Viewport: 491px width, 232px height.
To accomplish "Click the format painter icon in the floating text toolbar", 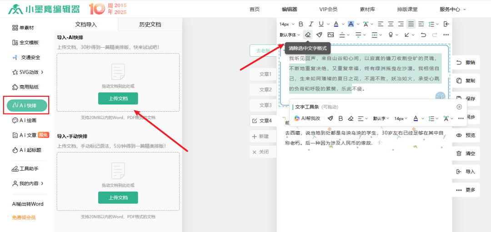I will click(x=331, y=118).
